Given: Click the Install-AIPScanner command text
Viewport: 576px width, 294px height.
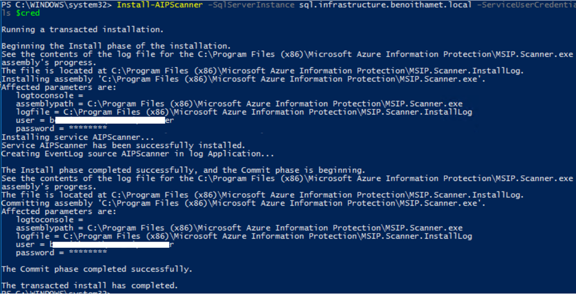Looking at the screenshot, I should [152, 5].
